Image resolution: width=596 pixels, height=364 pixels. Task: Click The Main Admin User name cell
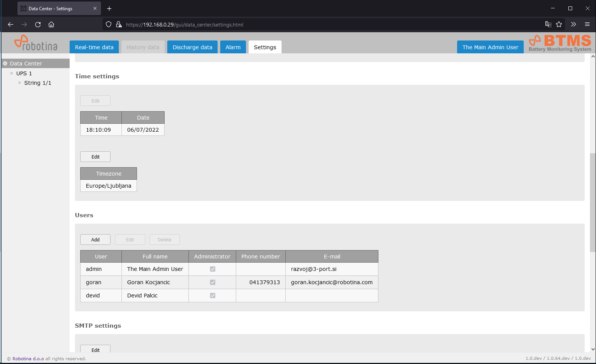point(155,269)
